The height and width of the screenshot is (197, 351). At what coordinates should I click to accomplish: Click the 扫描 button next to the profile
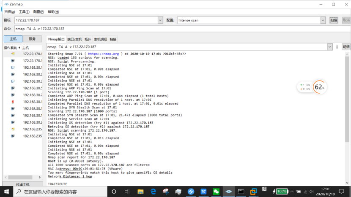[334, 20]
